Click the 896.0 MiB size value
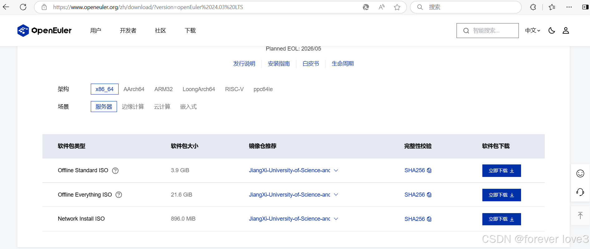The image size is (590, 249). 183,219
